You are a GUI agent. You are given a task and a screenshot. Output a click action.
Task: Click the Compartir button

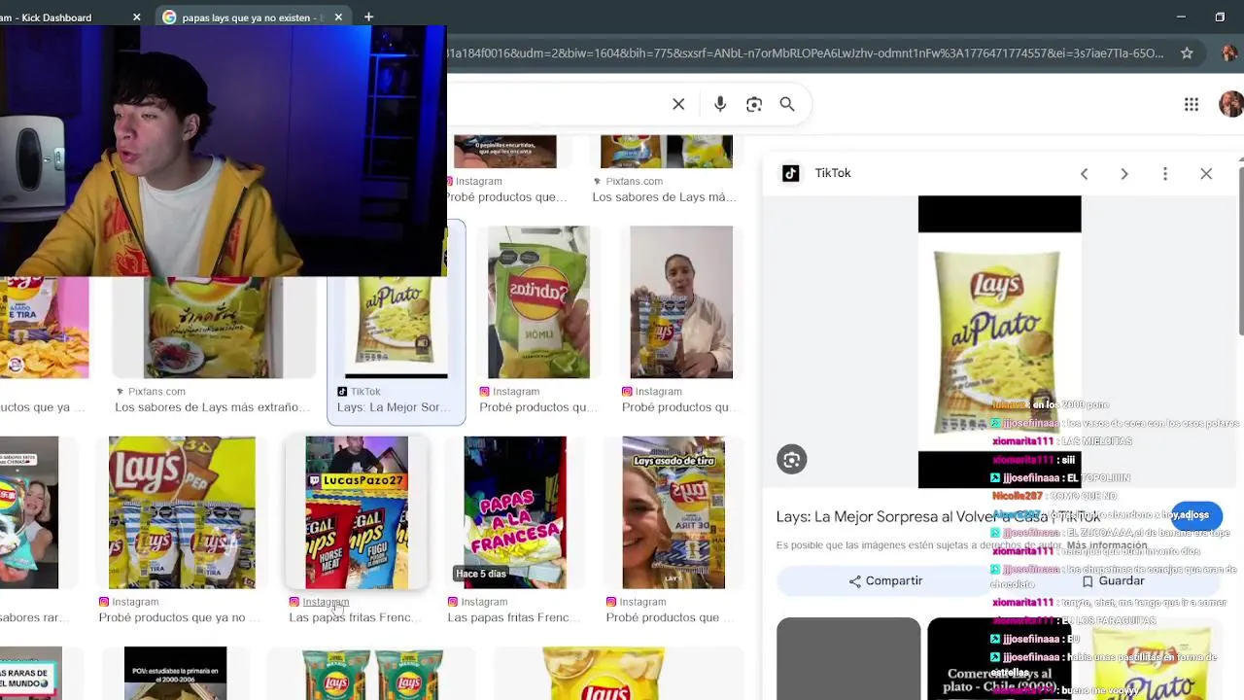point(884,580)
